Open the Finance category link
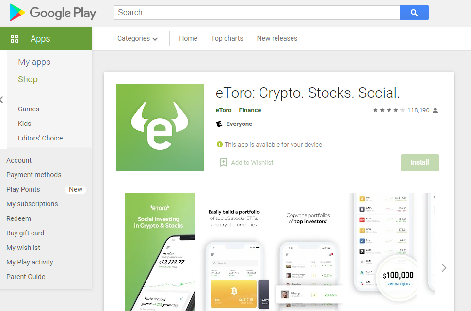The width and height of the screenshot is (471, 311). 250,110
